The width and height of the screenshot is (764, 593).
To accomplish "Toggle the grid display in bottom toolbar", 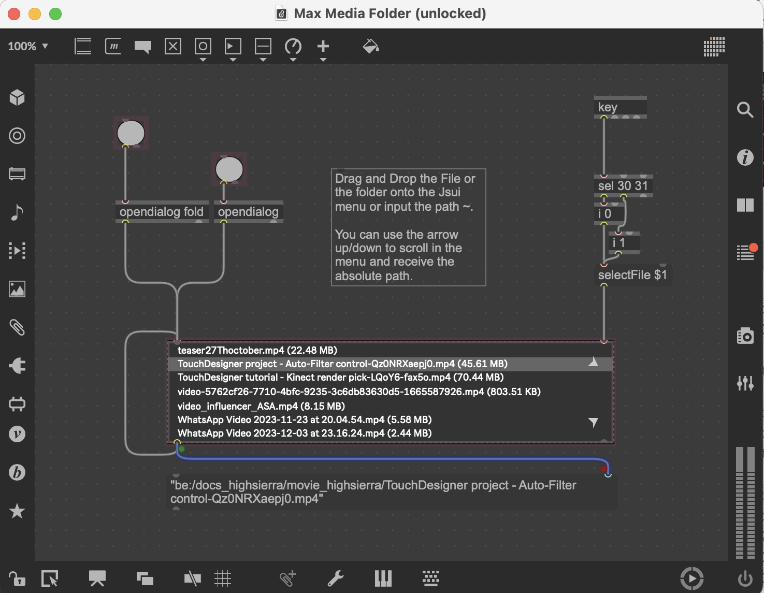I will (223, 578).
